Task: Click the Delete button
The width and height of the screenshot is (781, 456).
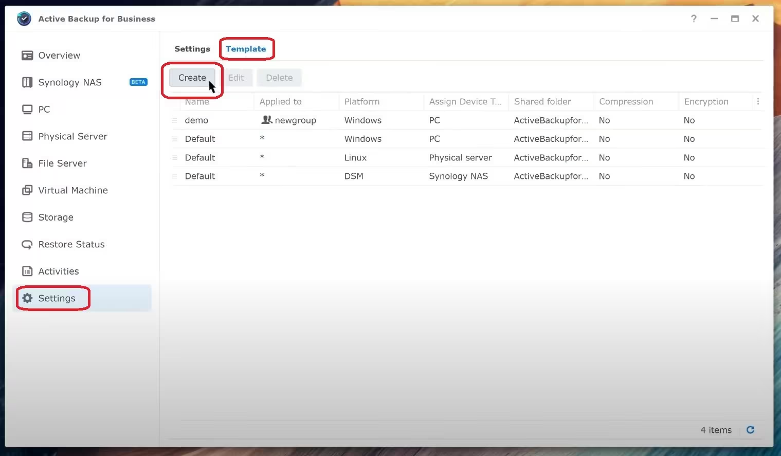Action: pos(279,78)
